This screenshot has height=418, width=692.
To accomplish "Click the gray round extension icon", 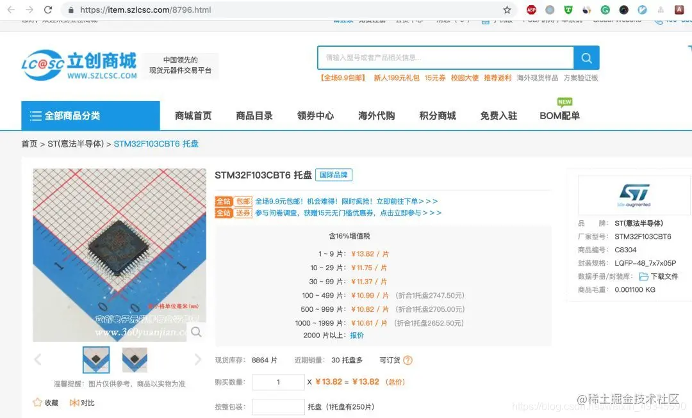I will 550,10.
